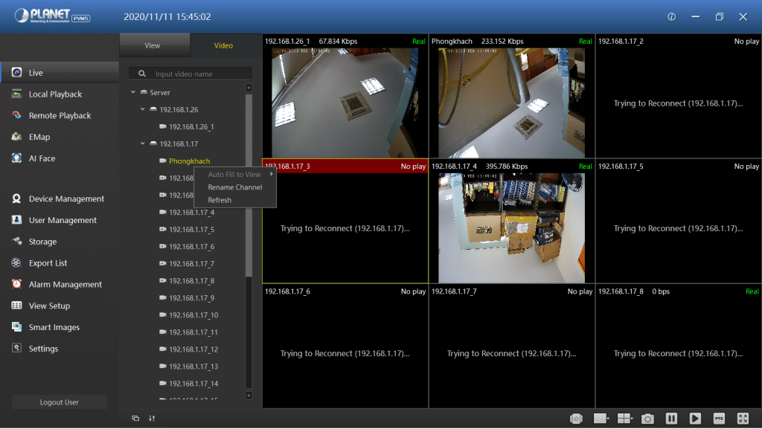Click the cascade windows icon below tree
Viewport: 762px width, 429px height.
[x=135, y=419]
